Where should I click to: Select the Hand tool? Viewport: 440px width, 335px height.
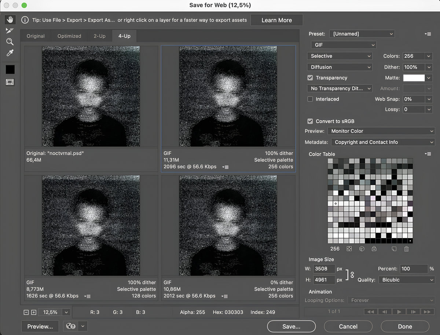click(10, 19)
